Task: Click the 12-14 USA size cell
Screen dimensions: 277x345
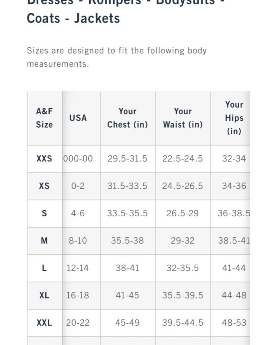Action: click(78, 268)
